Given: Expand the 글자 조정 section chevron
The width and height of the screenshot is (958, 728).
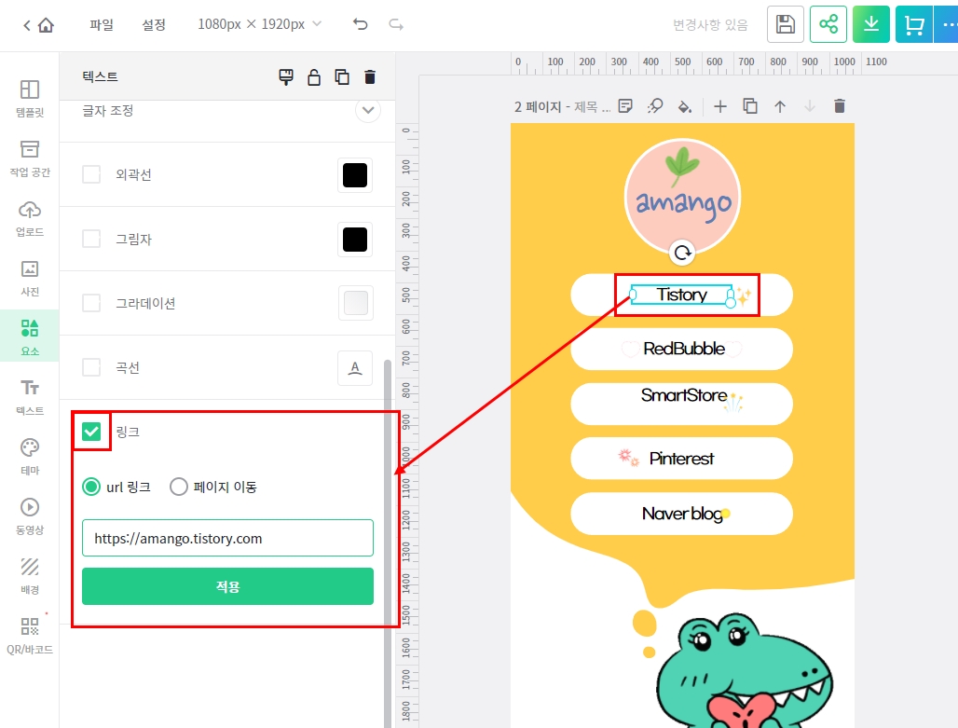Looking at the screenshot, I should click(x=368, y=111).
